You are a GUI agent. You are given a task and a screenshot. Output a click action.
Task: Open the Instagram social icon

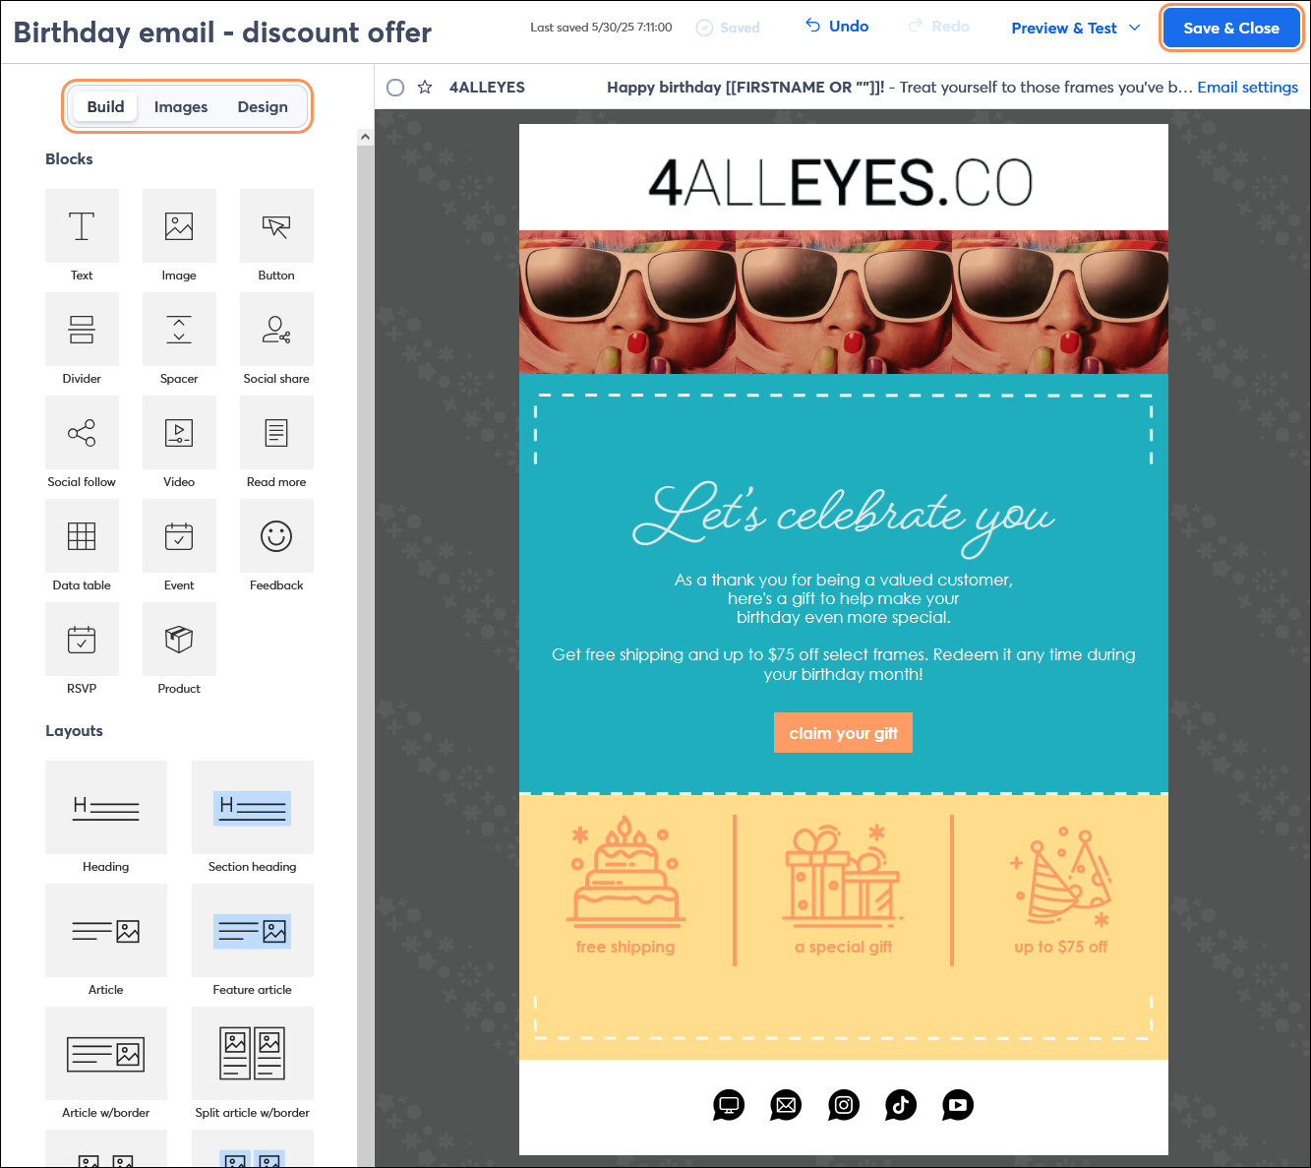(x=844, y=1105)
